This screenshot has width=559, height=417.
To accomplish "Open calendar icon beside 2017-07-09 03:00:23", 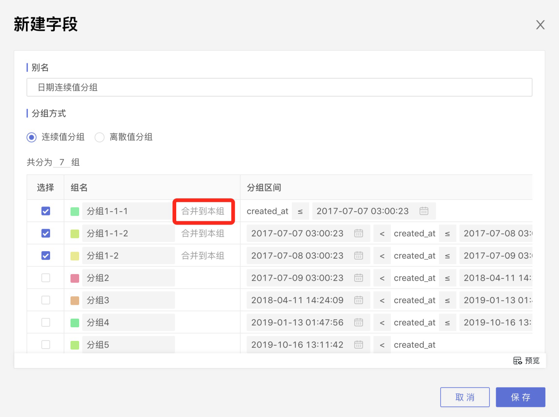I will pos(358,278).
